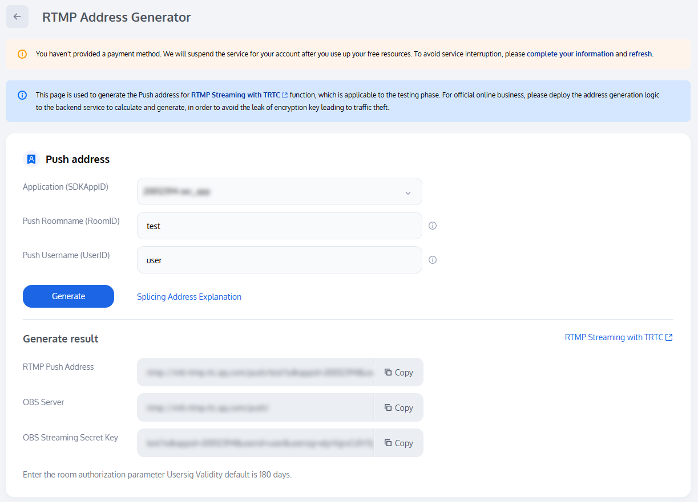Click the Push address section icon
Image resolution: width=698 pixels, height=502 pixels.
[32, 159]
